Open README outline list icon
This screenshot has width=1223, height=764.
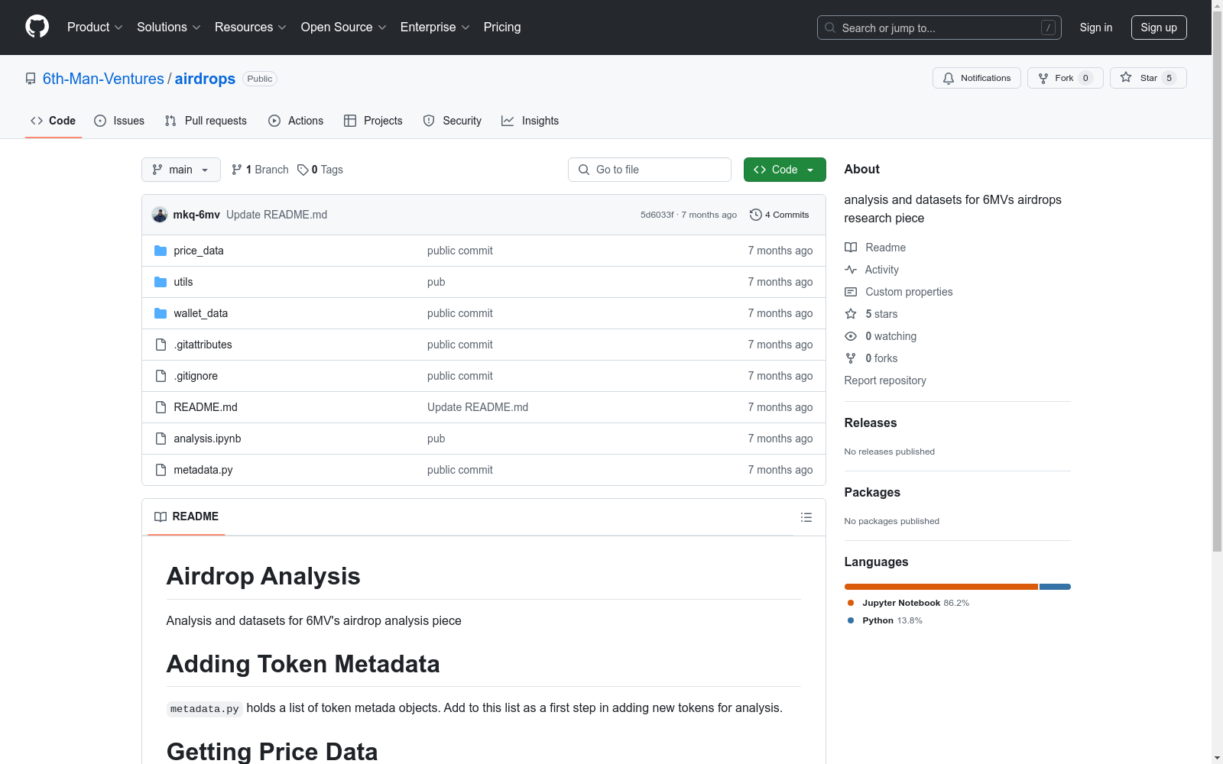pyautogui.click(x=806, y=517)
